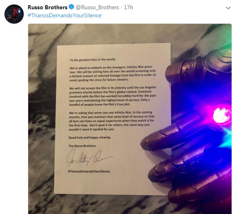Click the "Good luck and happy viewing" line
Screen dimensions: 234x214
[x=90, y=138]
